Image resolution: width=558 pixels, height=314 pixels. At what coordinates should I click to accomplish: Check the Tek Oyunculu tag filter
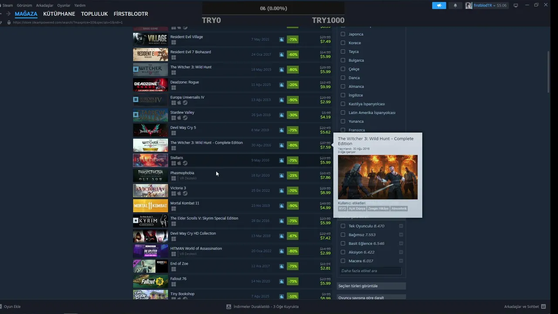[x=343, y=226]
